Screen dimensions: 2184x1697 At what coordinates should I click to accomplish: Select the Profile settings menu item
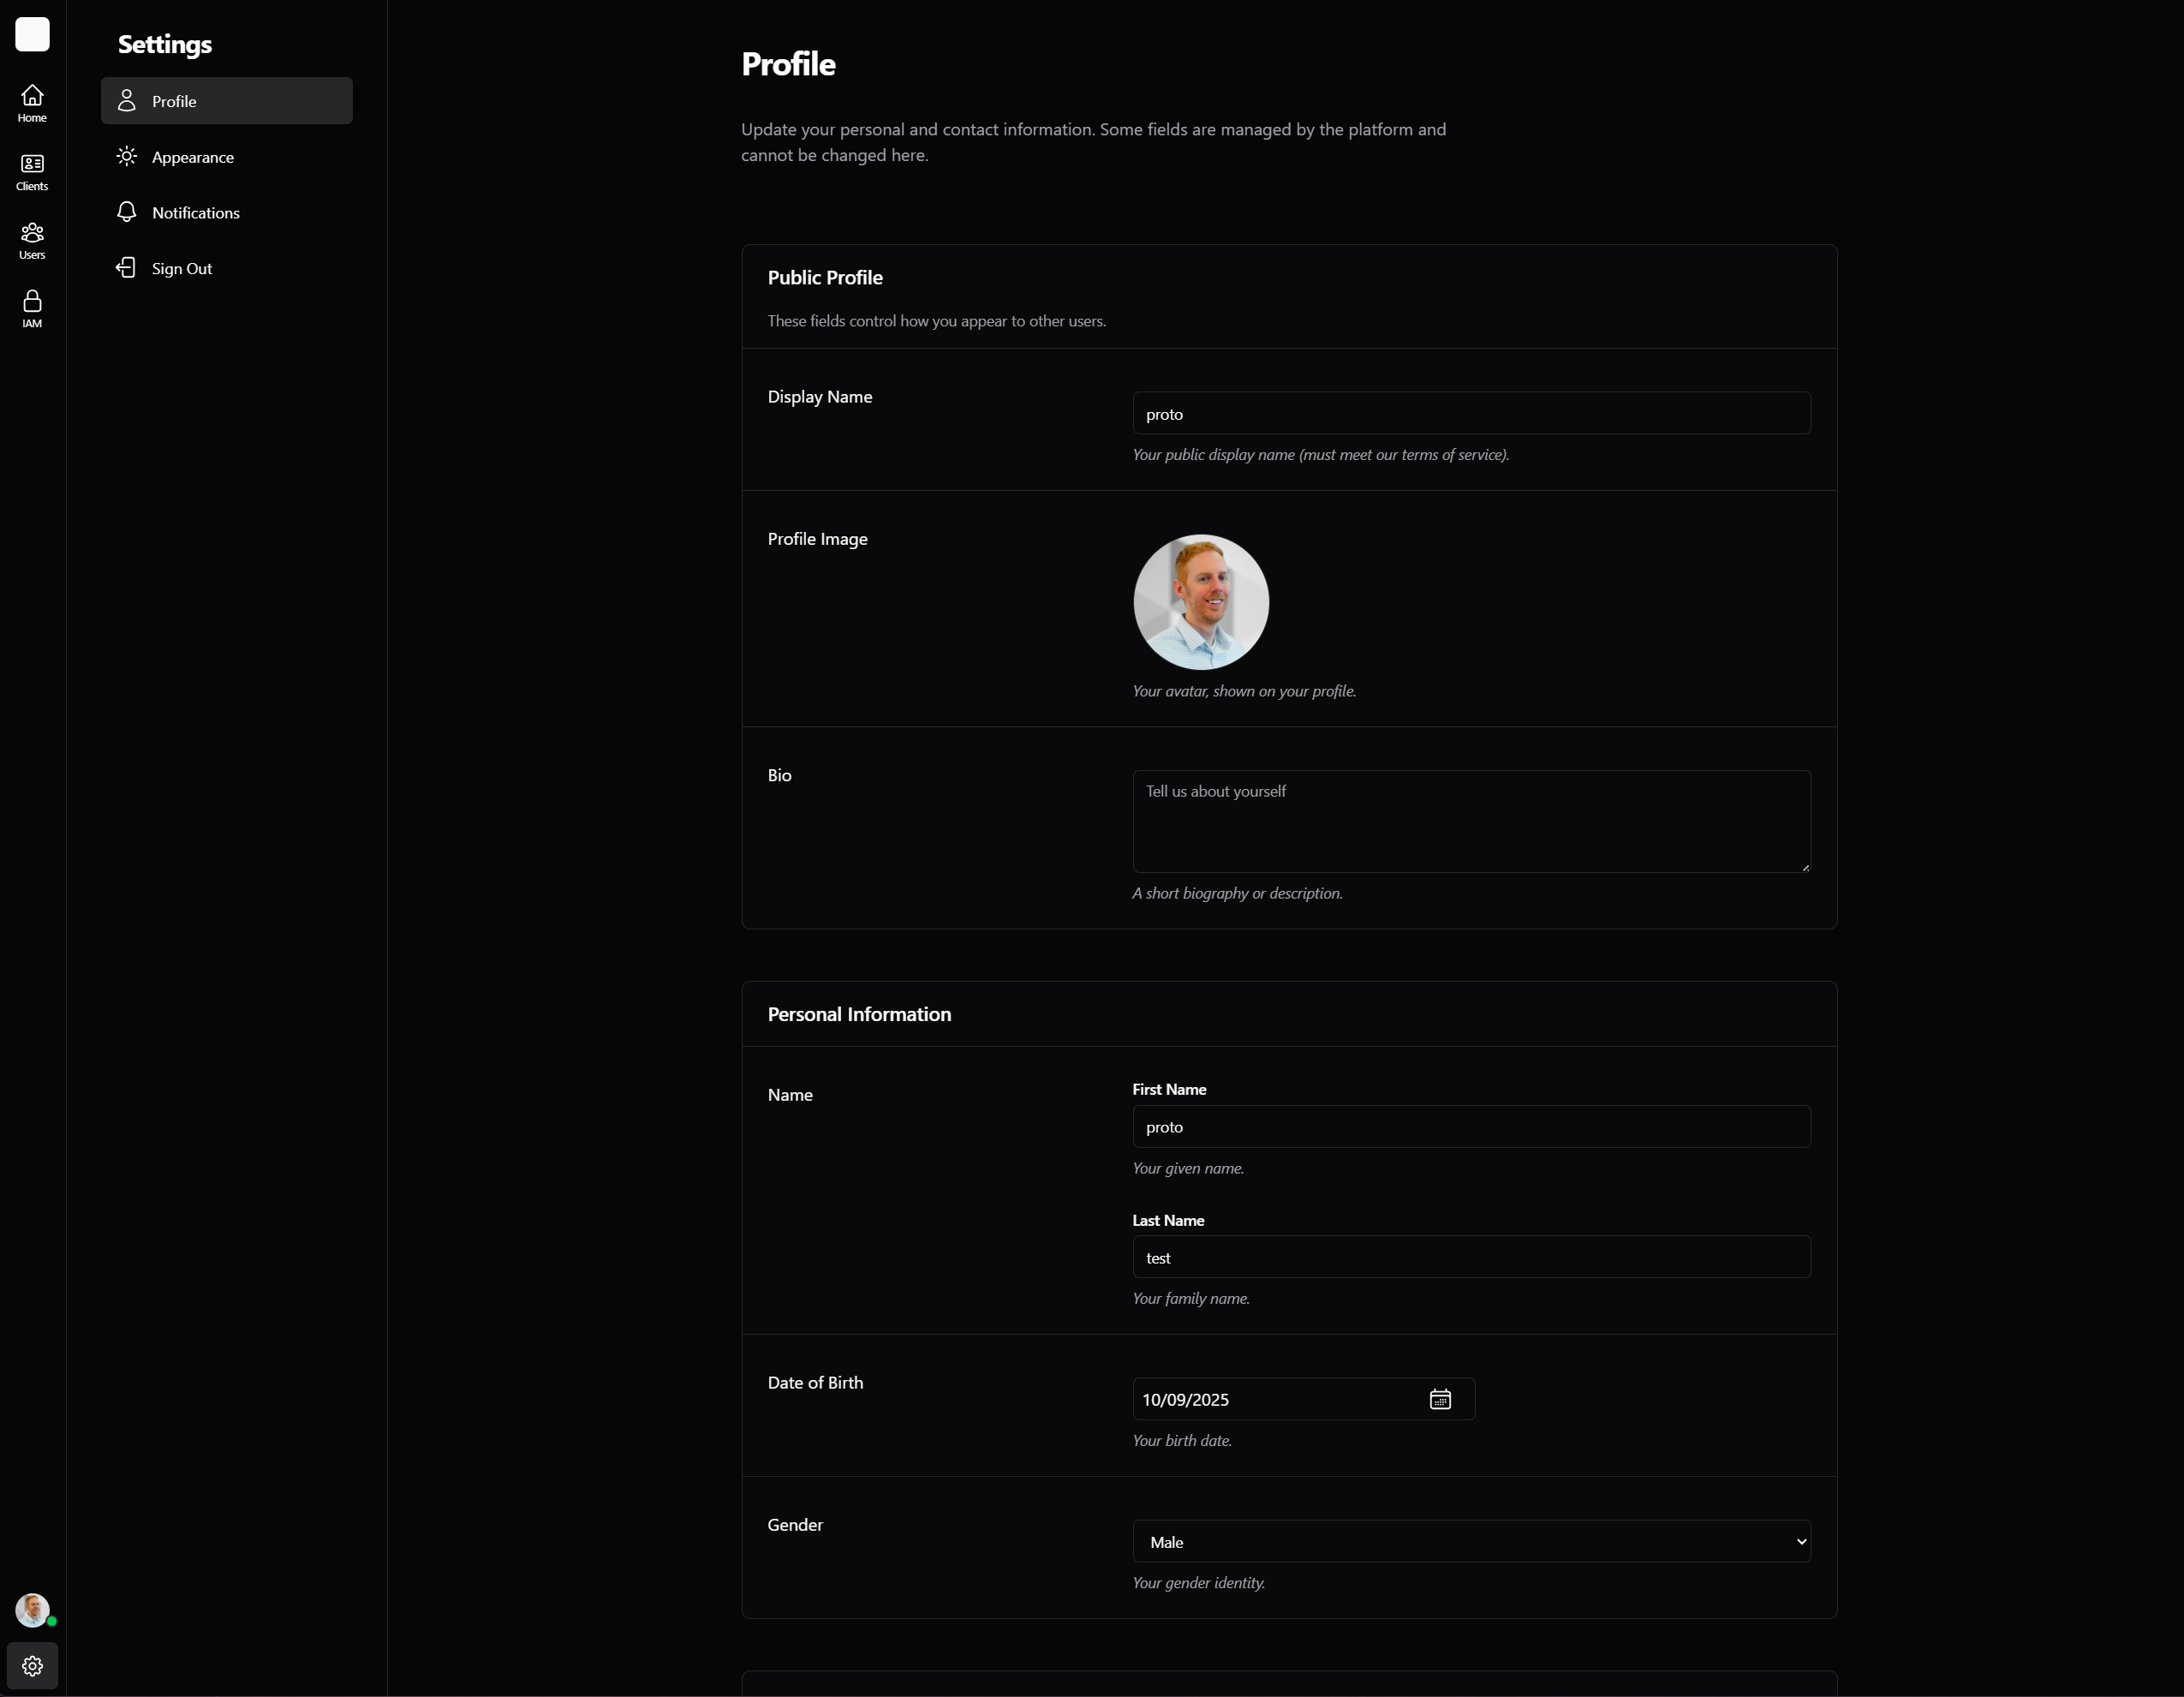coord(226,101)
